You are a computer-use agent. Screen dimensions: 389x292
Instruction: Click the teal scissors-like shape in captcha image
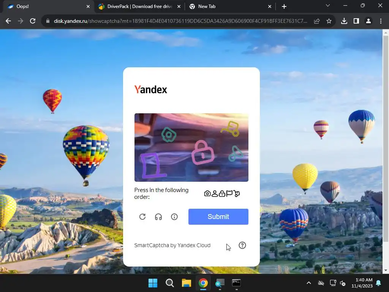[235, 154]
